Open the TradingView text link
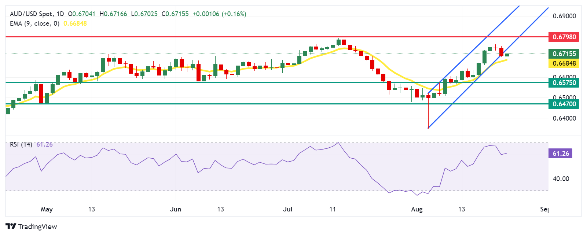587x236 pixels. pos(37,226)
